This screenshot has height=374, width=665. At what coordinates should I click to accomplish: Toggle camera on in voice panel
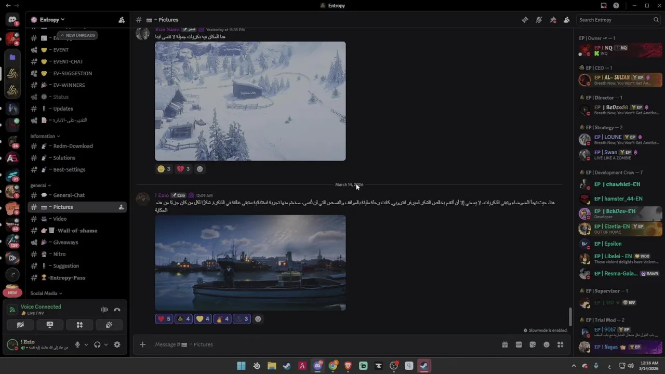tap(20, 325)
